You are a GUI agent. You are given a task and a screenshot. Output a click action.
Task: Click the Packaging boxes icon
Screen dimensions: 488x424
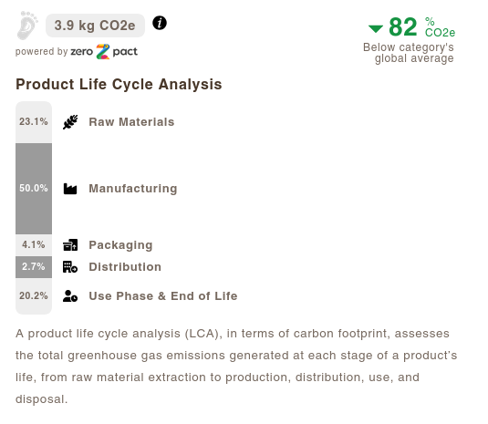tap(70, 244)
